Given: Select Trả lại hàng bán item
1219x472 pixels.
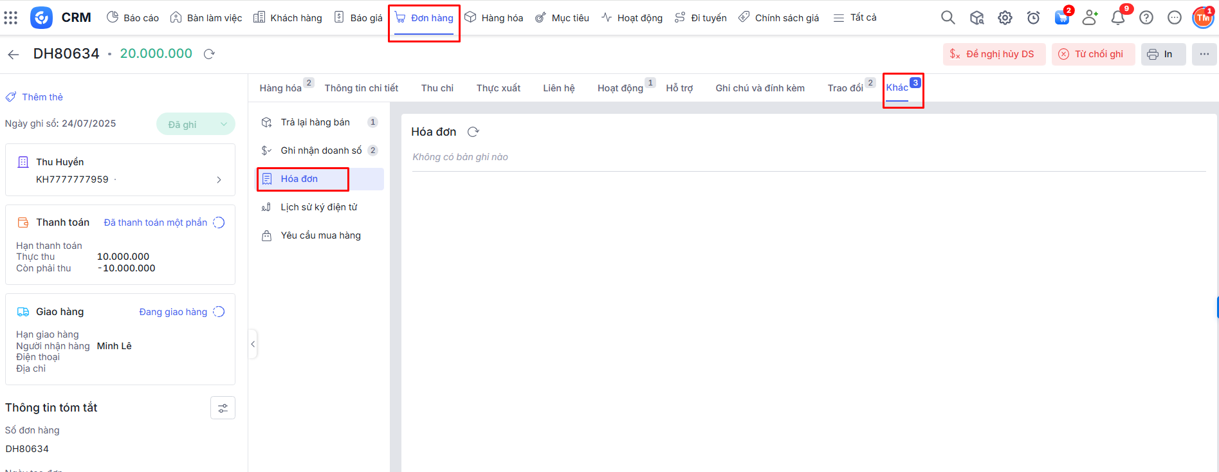Looking at the screenshot, I should [x=315, y=122].
